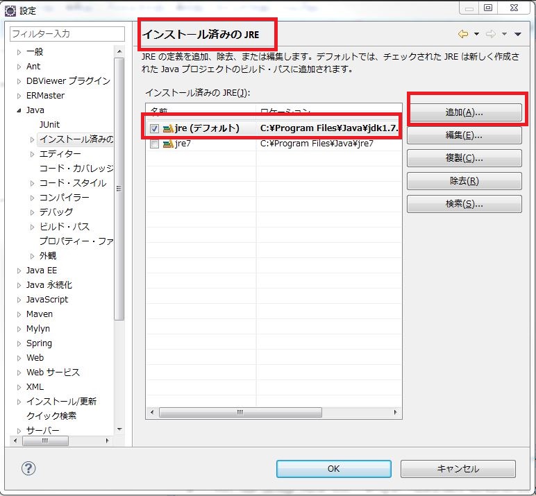Click the JRE table scroll right arrow
This screenshot has width=536, height=496.
coord(396,412)
